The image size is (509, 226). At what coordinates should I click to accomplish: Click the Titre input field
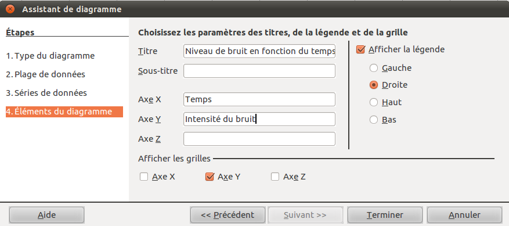[x=259, y=51]
